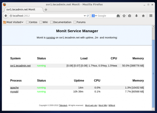Image resolution: width=157 pixels, height=113 pixels.
Task: Open the apache process details link
Action: (14, 88)
